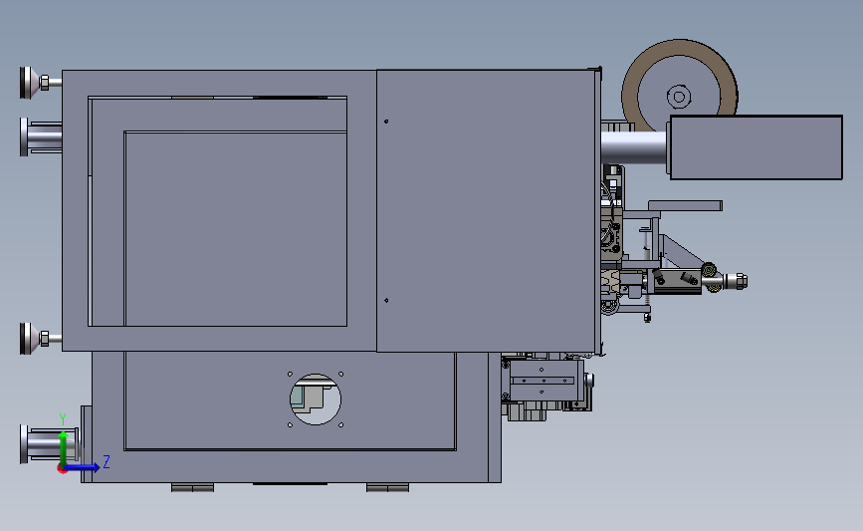This screenshot has height=531, width=863.
Task: Select the circular cutout in the lower panel
Action: pos(316,399)
